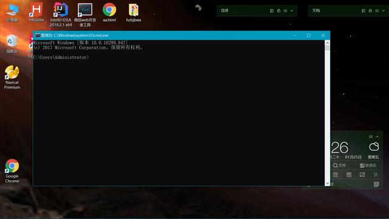This screenshot has width=389, height=219.
Task: Click the cmd scrollbar down arrow
Action: tap(328, 183)
